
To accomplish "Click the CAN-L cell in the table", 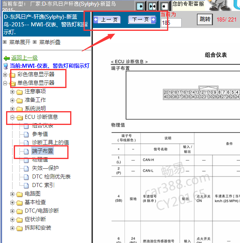I will tap(148, 171).
